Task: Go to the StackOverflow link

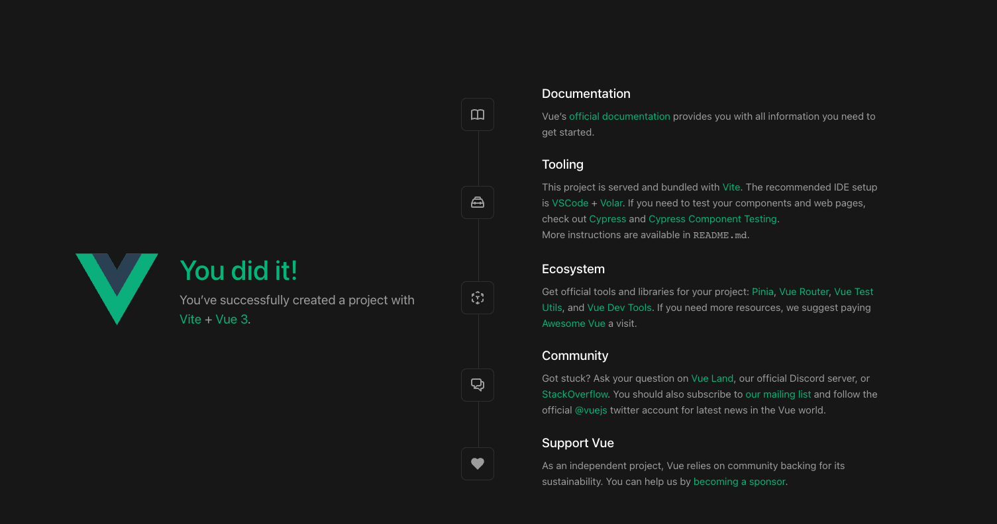Action: point(575,394)
